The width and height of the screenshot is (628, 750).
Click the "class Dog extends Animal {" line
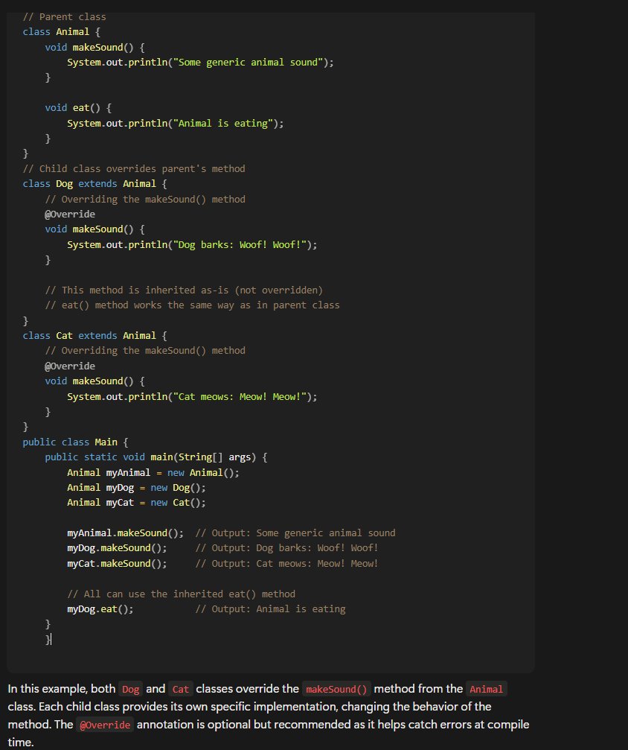pyautogui.click(x=94, y=184)
